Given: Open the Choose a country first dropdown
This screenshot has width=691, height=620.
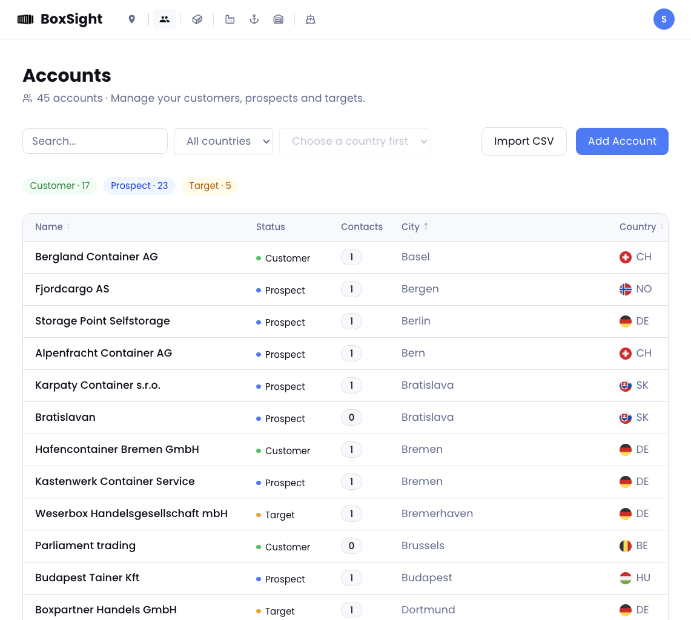Looking at the screenshot, I should (x=355, y=142).
